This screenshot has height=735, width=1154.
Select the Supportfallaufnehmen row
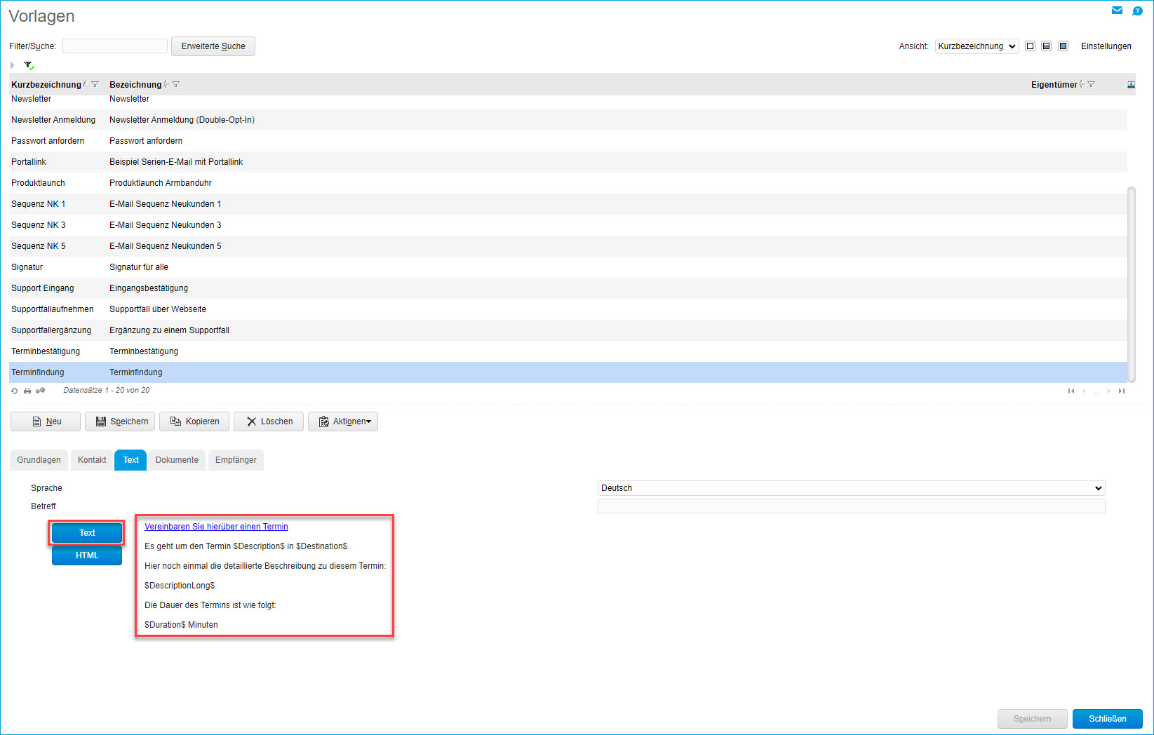pos(568,309)
